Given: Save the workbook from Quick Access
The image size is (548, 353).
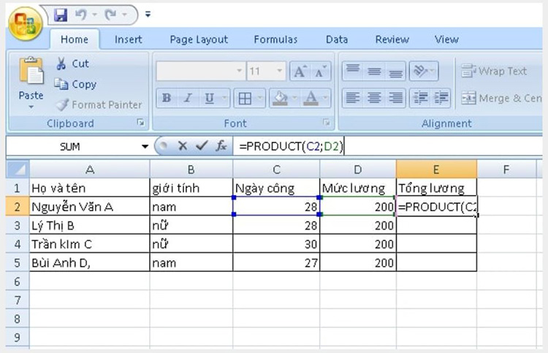Looking at the screenshot, I should click(61, 15).
